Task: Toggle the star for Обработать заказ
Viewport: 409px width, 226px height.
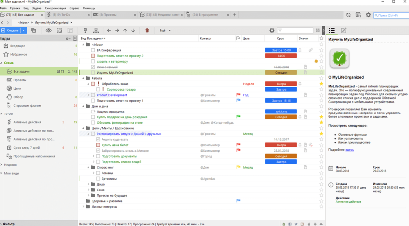Action: tap(321, 84)
